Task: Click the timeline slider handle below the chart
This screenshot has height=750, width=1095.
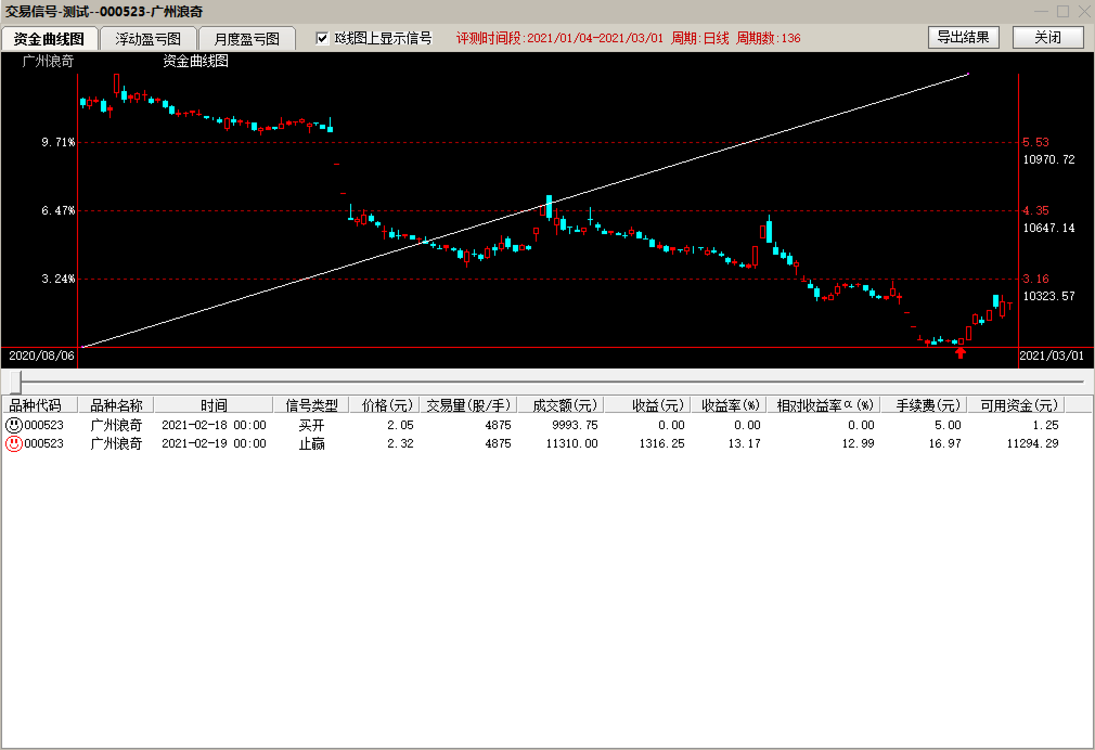Action: pyautogui.click(x=16, y=382)
